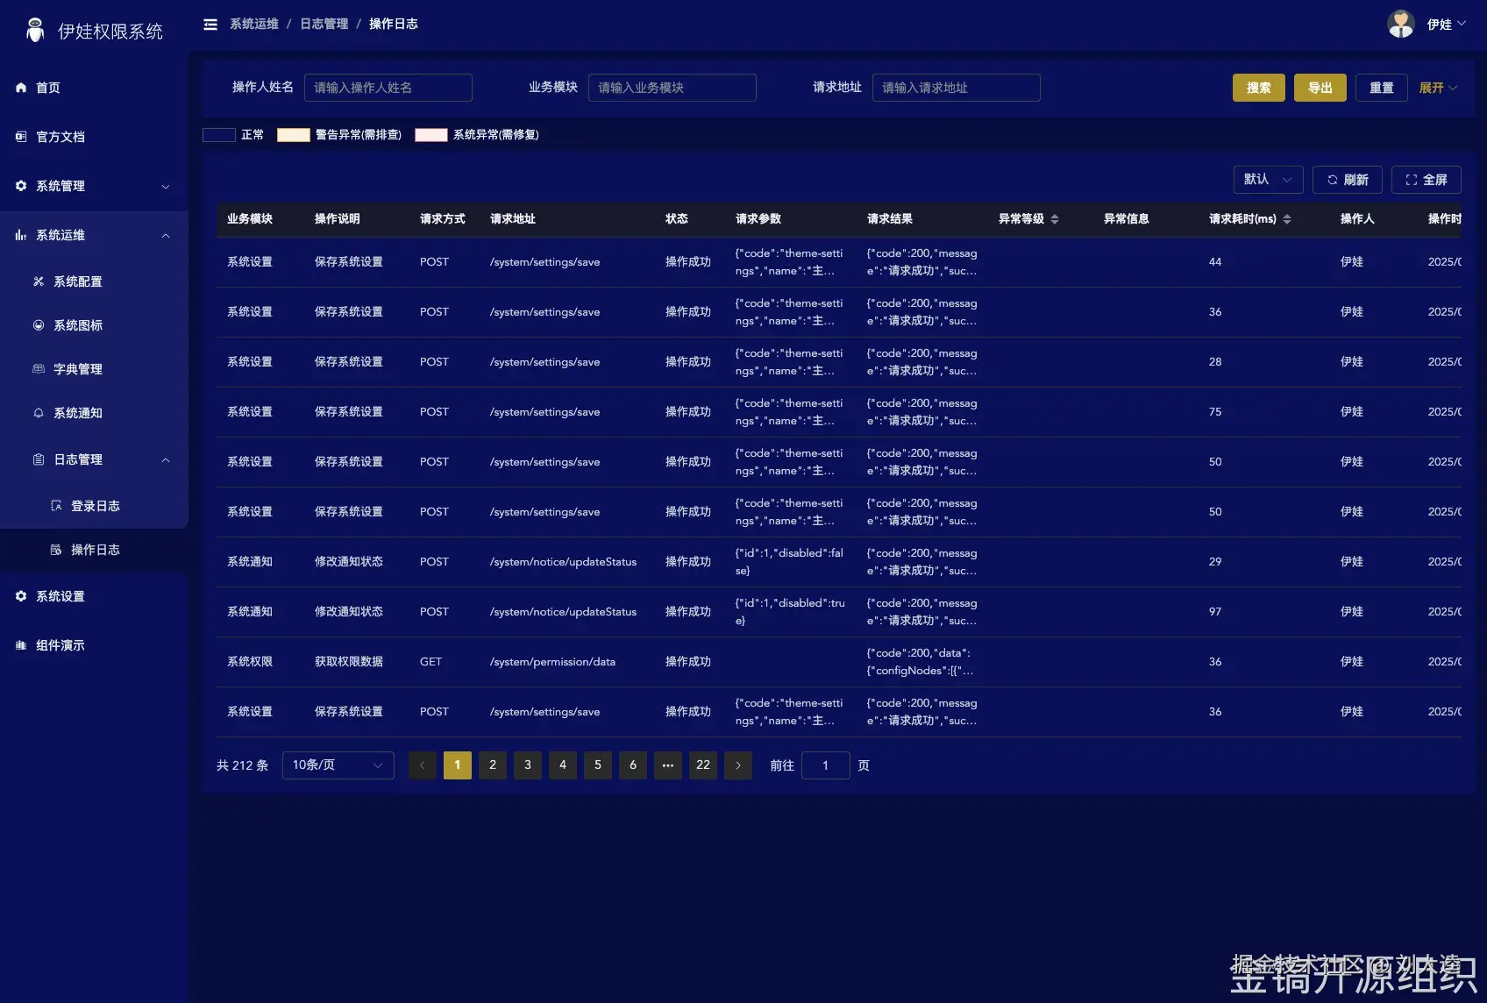Open 登录日志 menu item
The image size is (1487, 1003).
[x=94, y=506]
